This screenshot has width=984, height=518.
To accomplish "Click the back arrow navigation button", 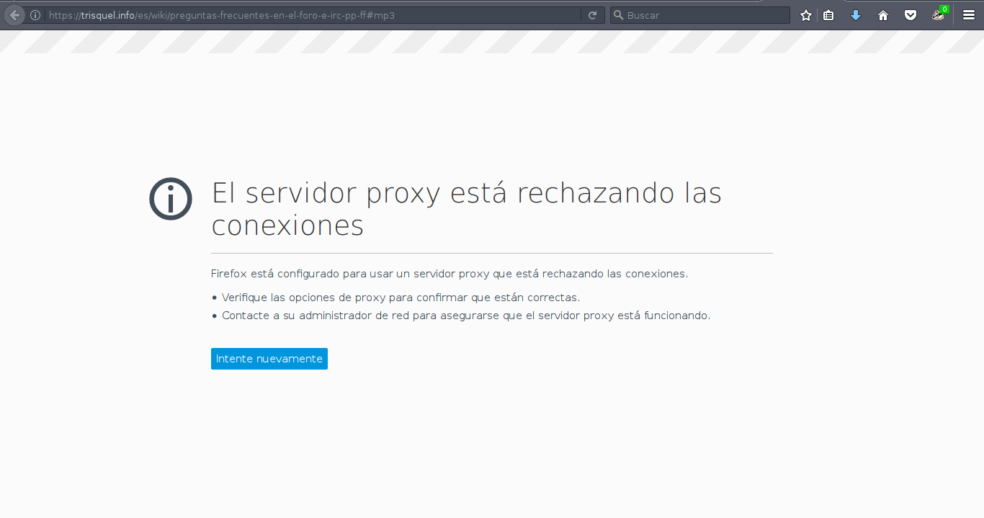I will pos(14,15).
